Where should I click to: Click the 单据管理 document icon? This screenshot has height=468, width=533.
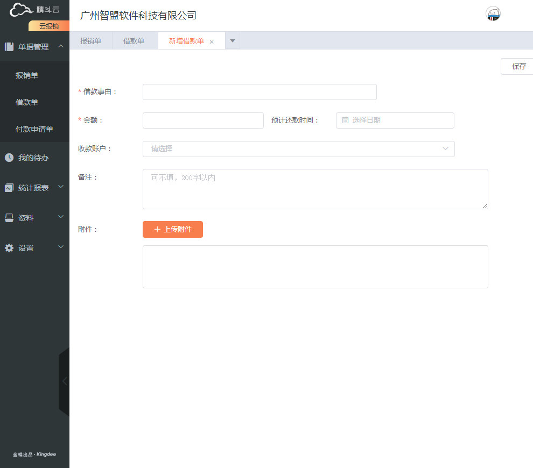(9, 47)
